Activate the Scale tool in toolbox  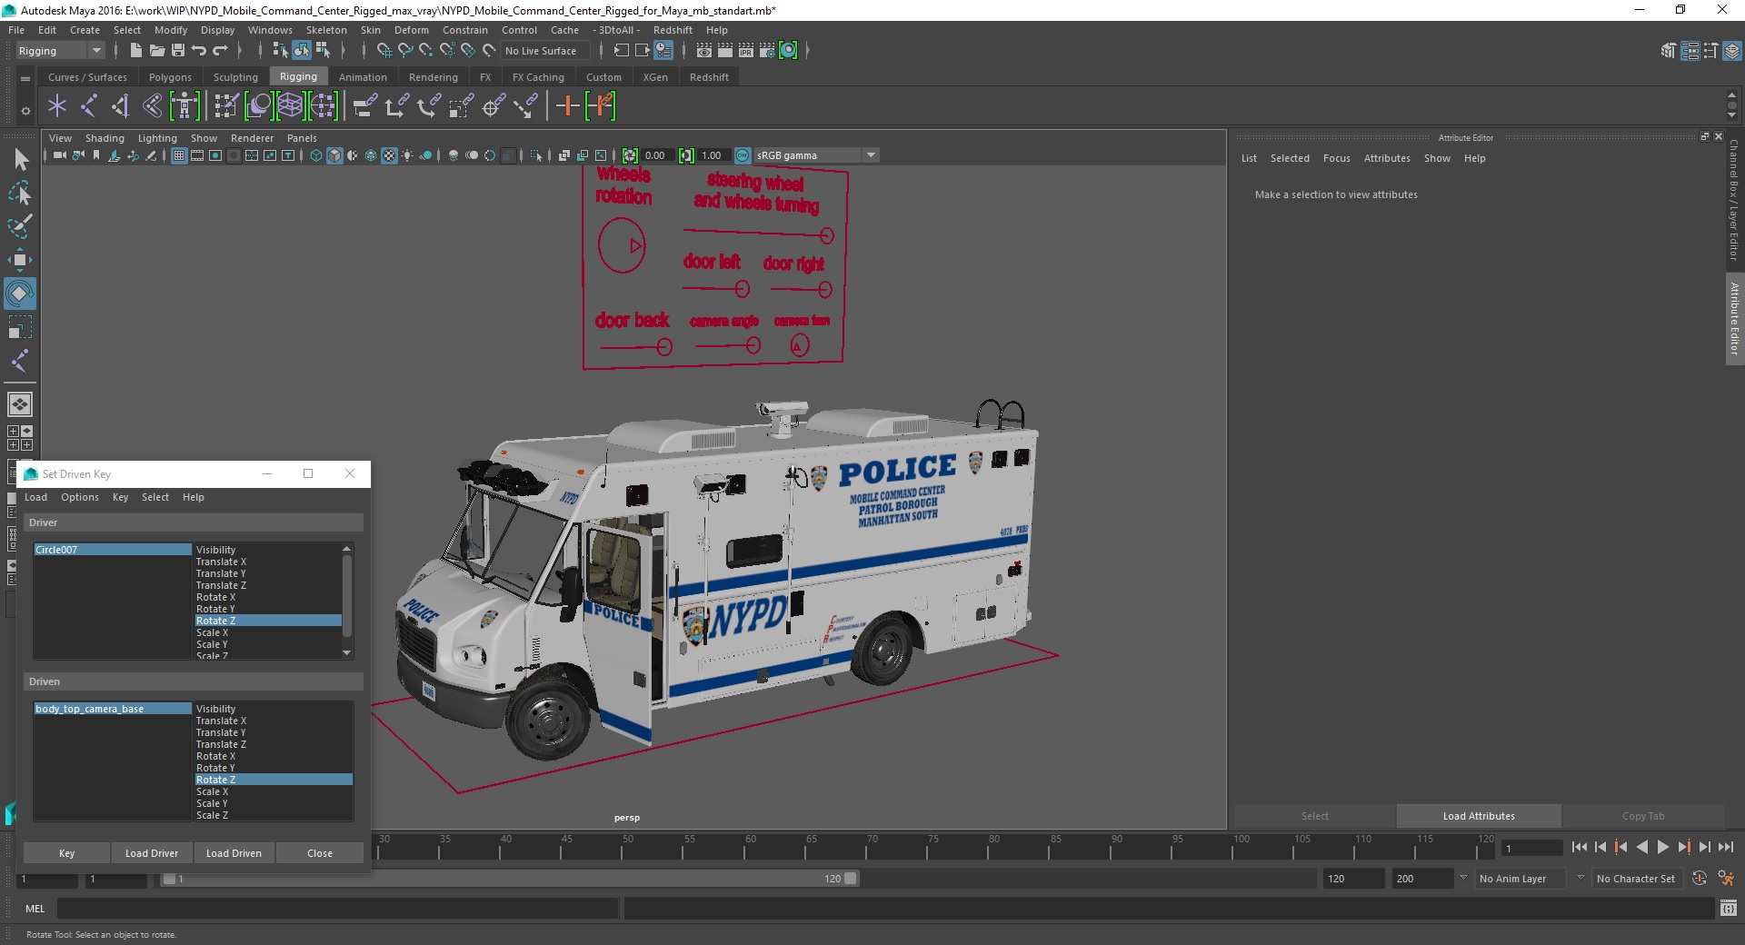click(20, 327)
